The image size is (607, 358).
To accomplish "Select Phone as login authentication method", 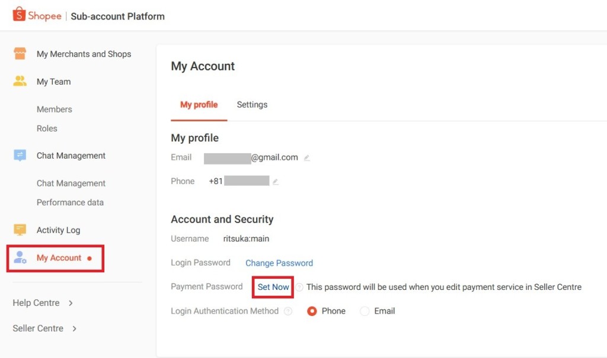I will [312, 311].
